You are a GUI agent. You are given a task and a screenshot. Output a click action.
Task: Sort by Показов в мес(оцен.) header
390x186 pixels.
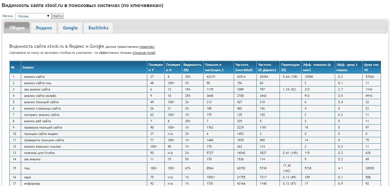(214, 67)
